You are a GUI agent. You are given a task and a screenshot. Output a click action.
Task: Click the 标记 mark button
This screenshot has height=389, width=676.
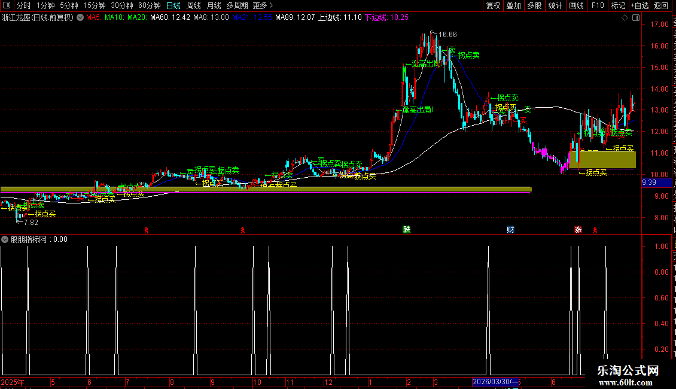(618, 5)
